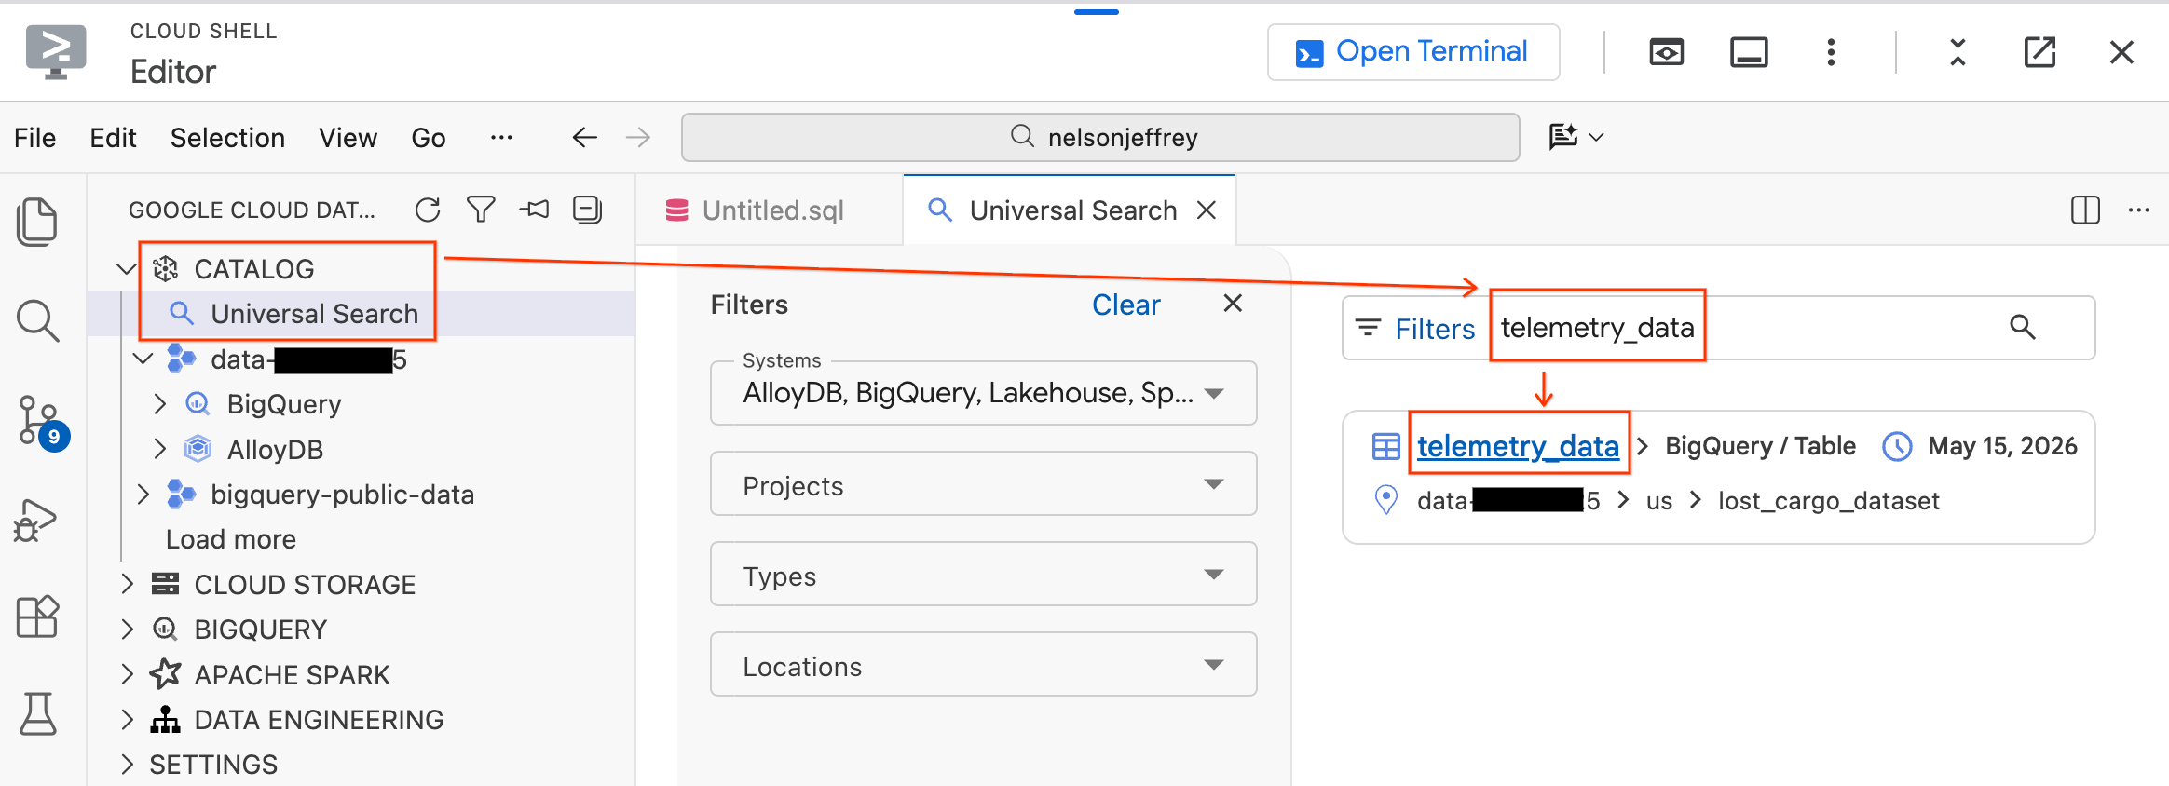Open the Explorer files icon in activity bar
The image size is (2169, 786).
pos(37,223)
